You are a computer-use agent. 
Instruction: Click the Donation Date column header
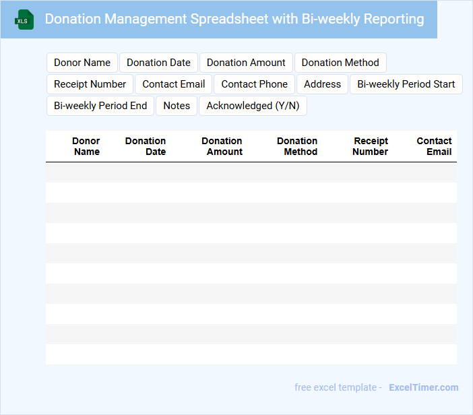click(146, 146)
